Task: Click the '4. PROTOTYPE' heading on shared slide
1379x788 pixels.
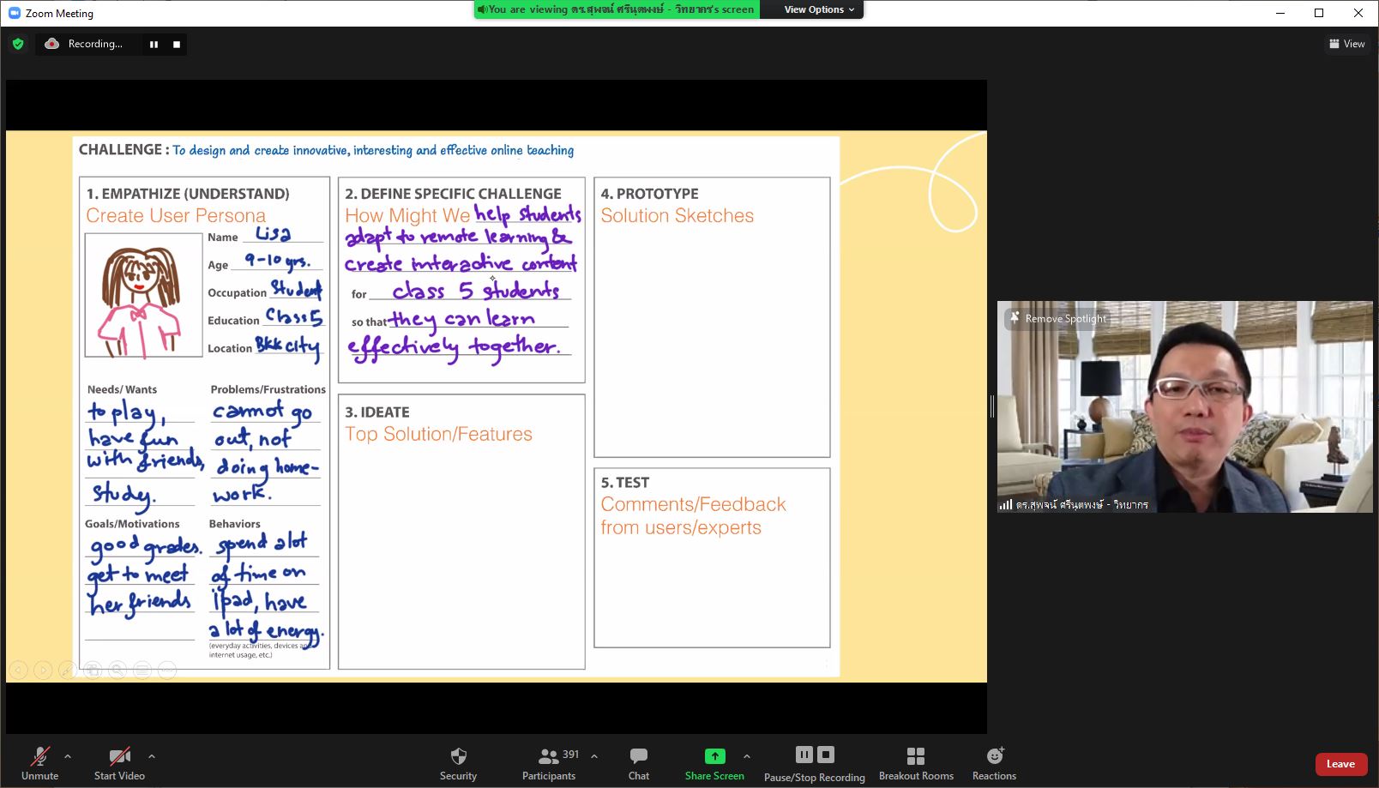Action: [x=649, y=194]
